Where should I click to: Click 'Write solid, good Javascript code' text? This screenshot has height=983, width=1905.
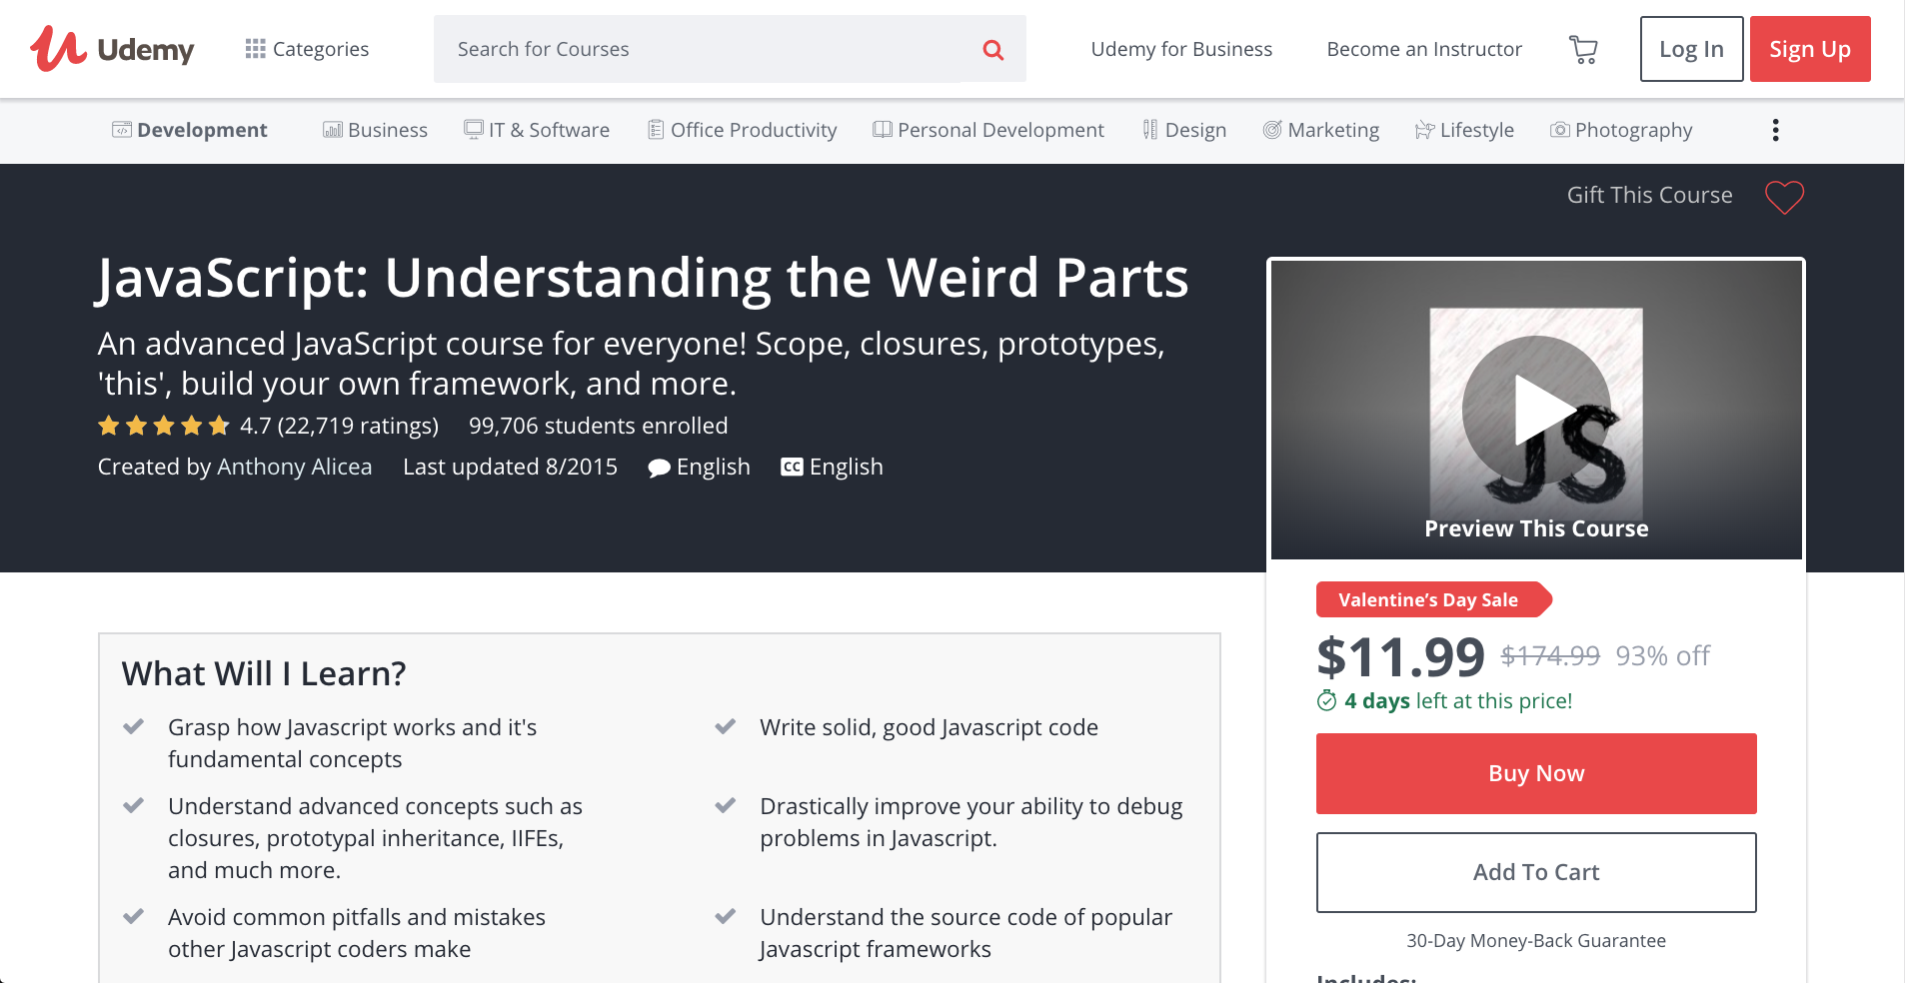click(929, 727)
